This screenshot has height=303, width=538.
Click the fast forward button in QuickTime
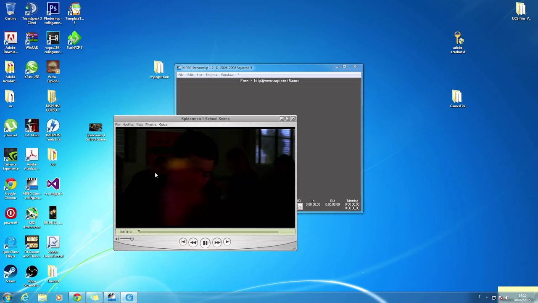(x=217, y=242)
